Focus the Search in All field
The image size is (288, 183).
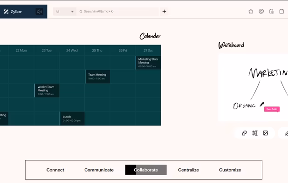[118, 12]
